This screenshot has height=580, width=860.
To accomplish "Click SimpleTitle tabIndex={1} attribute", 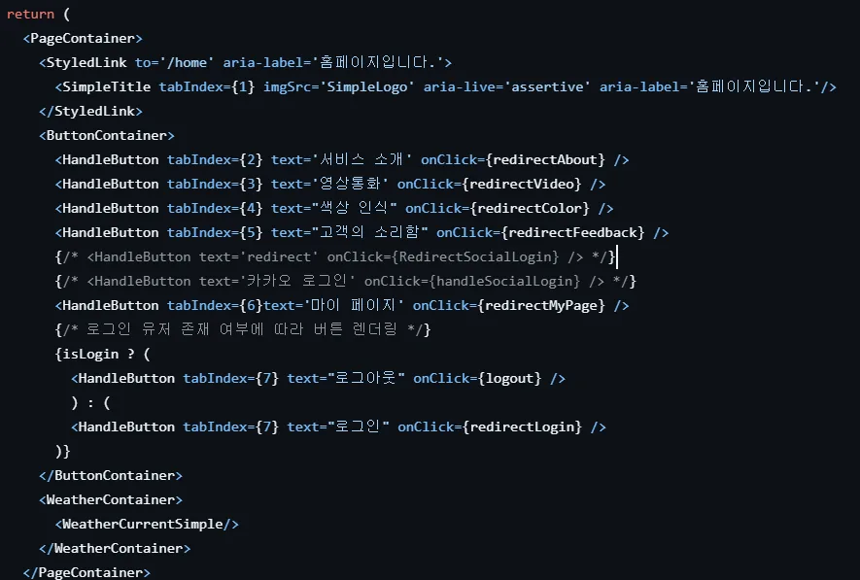I will tap(207, 86).
